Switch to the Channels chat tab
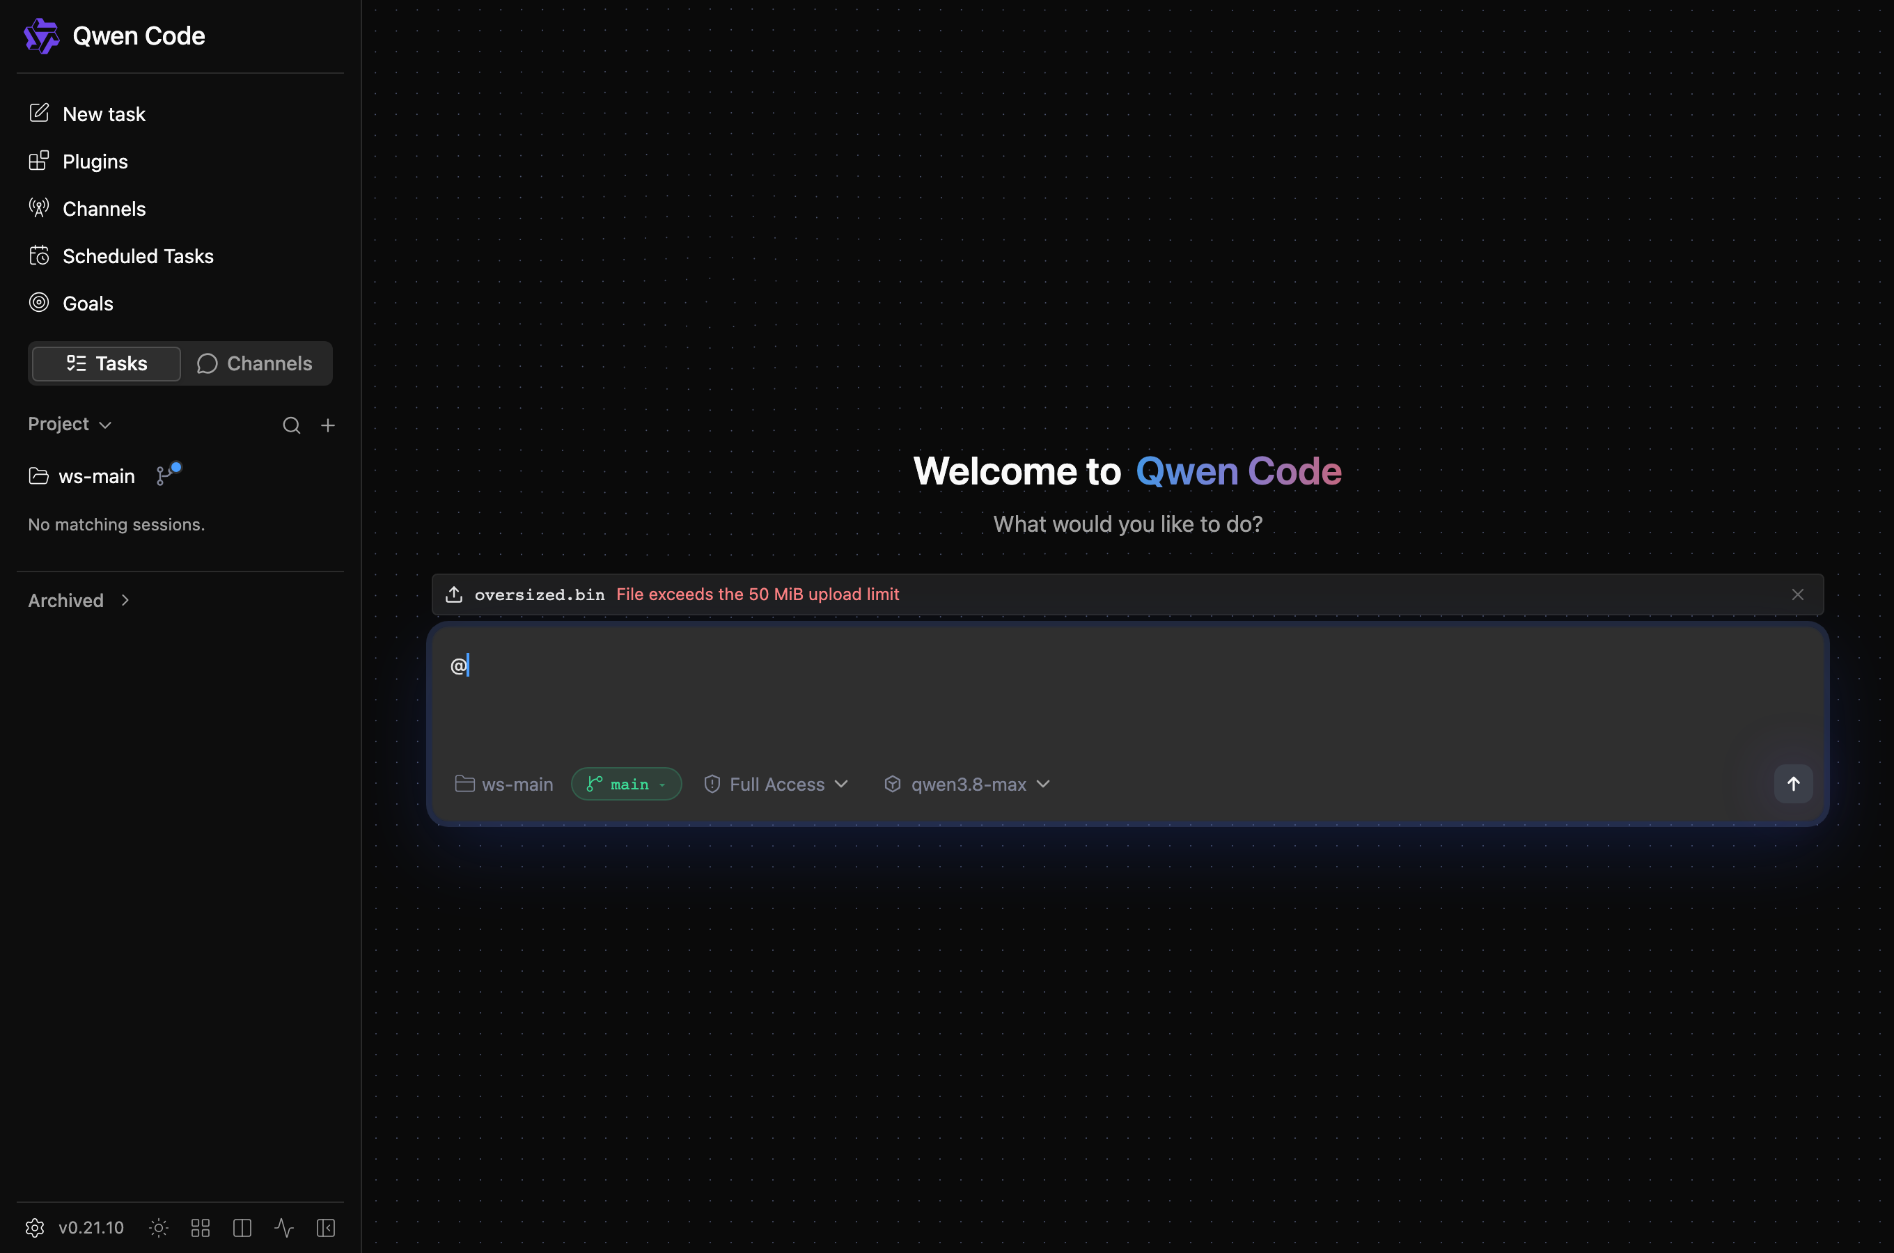The width and height of the screenshot is (1894, 1253). pyautogui.click(x=255, y=363)
